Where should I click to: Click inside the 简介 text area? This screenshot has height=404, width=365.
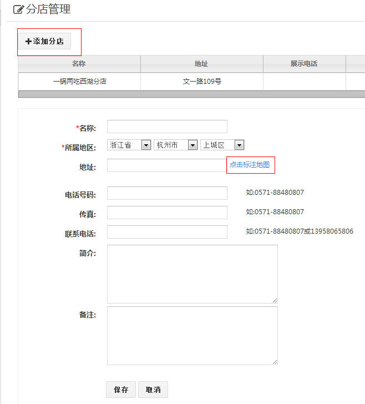[x=192, y=274]
